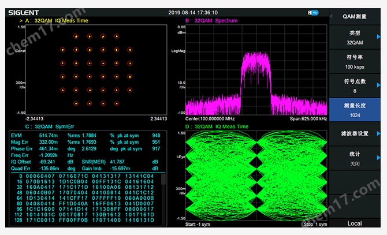Click the USB storage status icon
The height and width of the screenshot is (235, 387).
coord(313,13)
